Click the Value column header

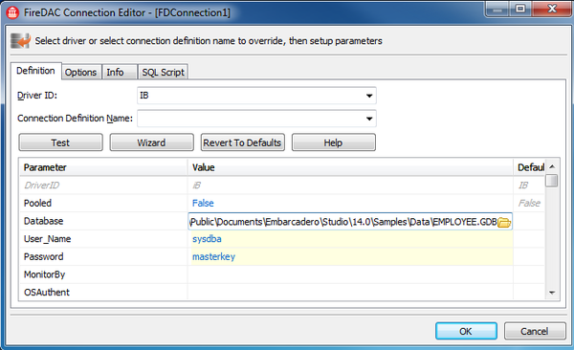click(350, 167)
